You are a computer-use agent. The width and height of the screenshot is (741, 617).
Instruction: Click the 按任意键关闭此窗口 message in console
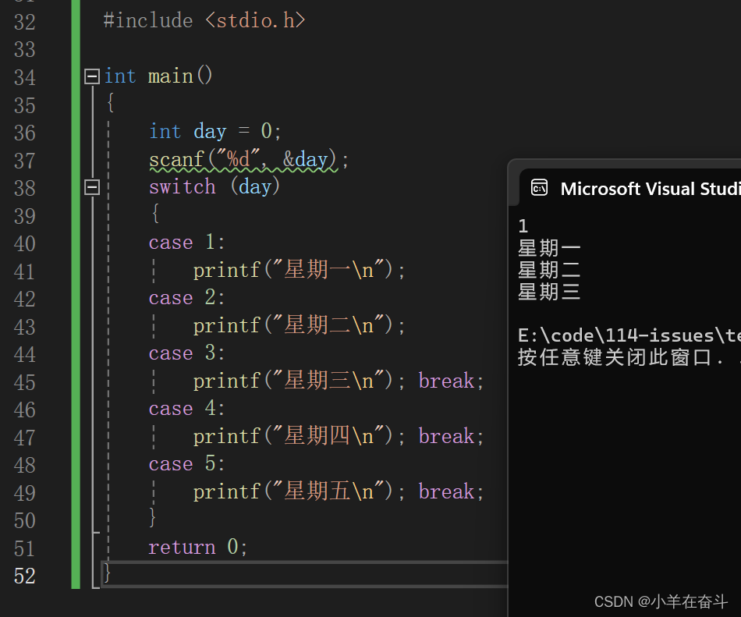coord(614,357)
